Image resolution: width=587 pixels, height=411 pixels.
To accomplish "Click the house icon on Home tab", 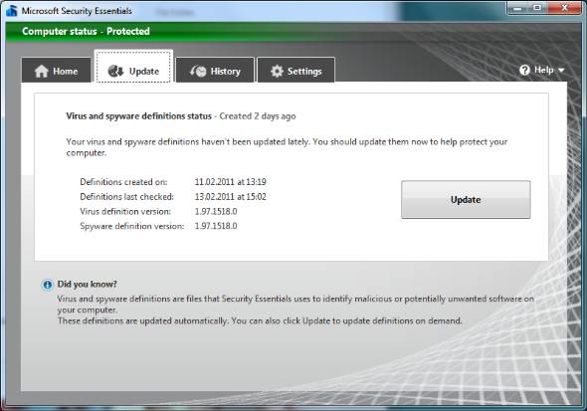I will click(x=42, y=71).
